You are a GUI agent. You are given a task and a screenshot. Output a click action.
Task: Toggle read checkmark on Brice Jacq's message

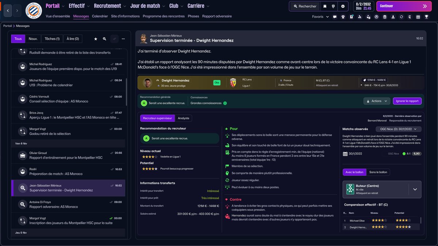[112, 113]
